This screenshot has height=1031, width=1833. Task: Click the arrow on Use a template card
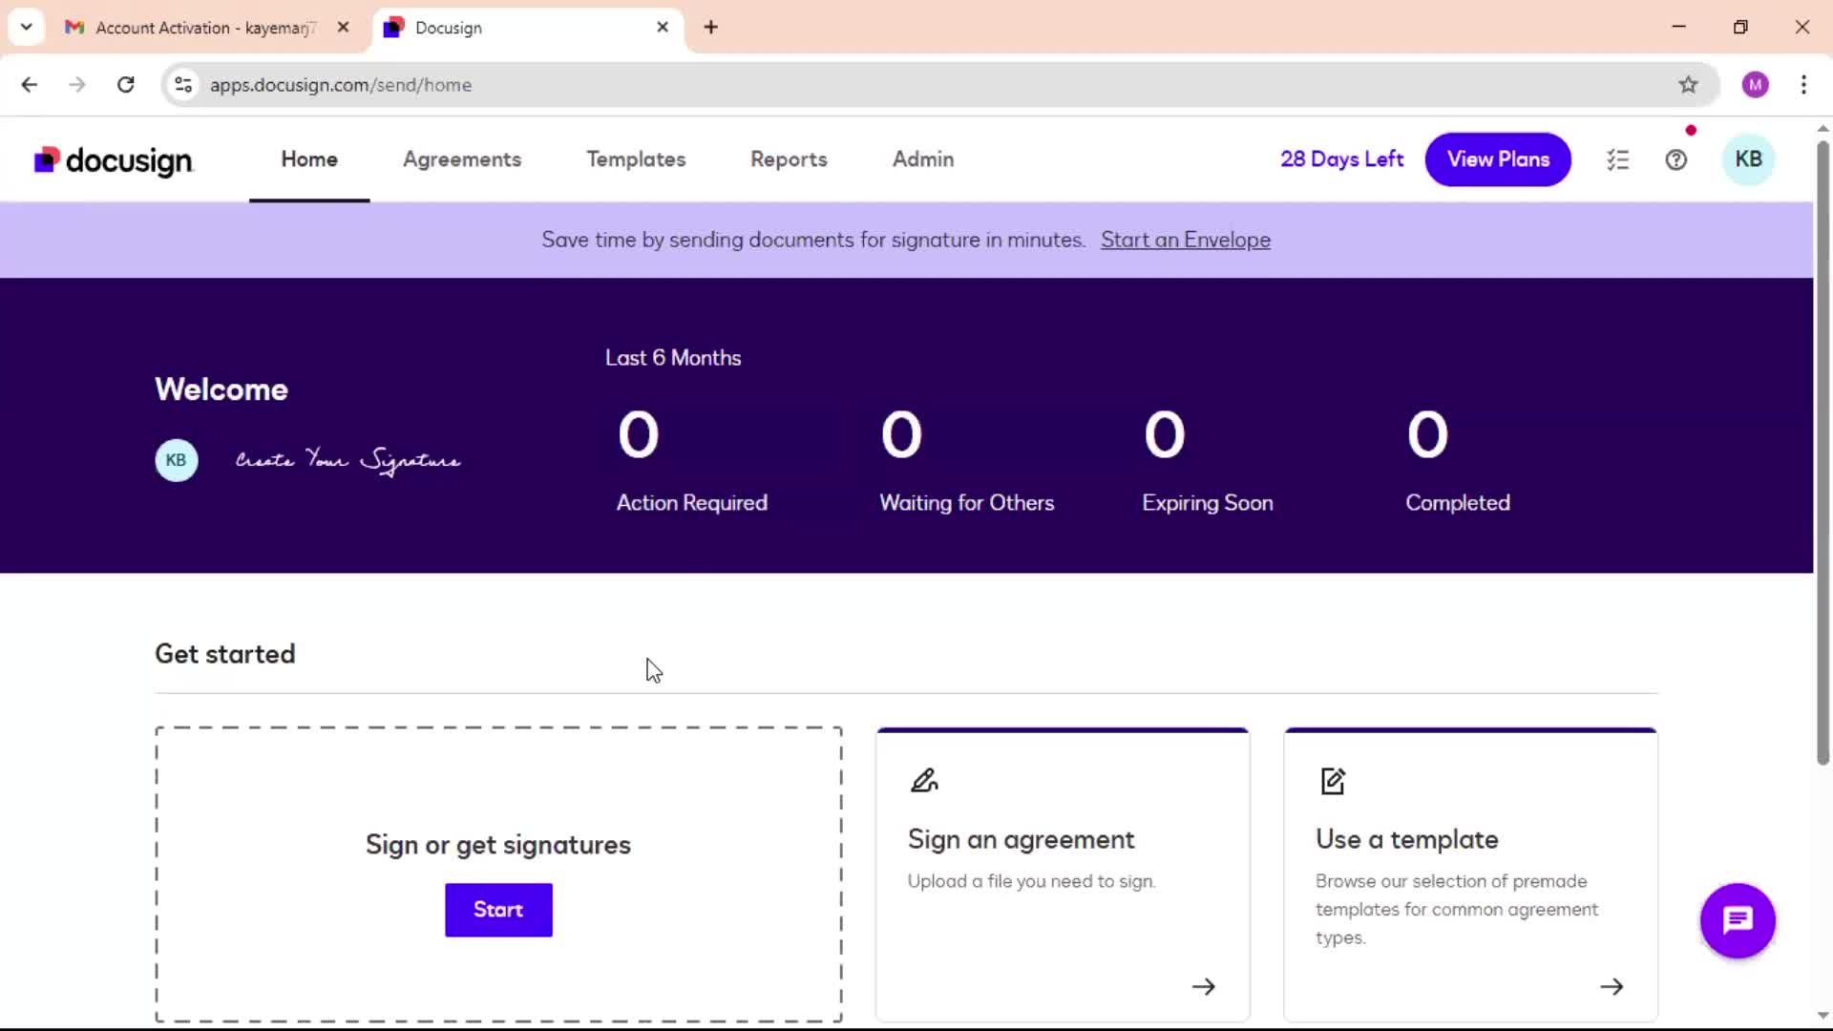coord(1612,986)
